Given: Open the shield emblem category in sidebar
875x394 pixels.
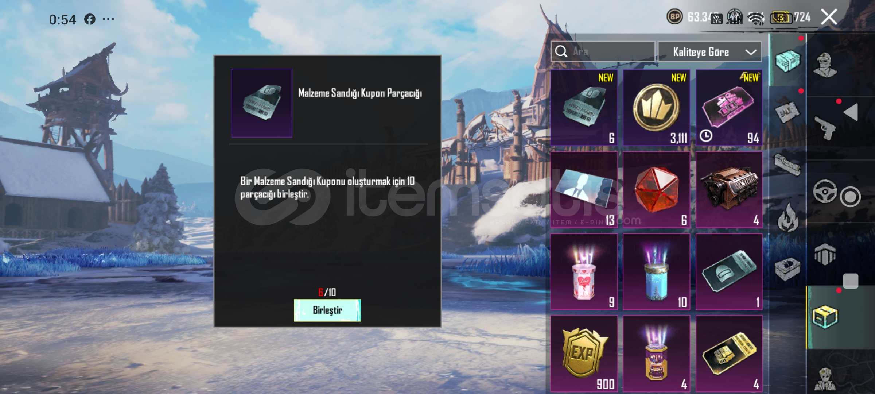Looking at the screenshot, I should click(825, 254).
